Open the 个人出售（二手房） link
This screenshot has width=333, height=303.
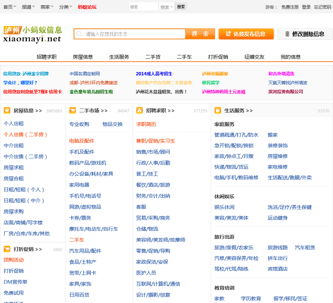coord(26,135)
